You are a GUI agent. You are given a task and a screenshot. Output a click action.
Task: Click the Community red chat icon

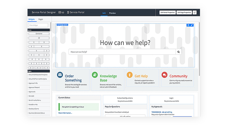[x=165, y=75]
